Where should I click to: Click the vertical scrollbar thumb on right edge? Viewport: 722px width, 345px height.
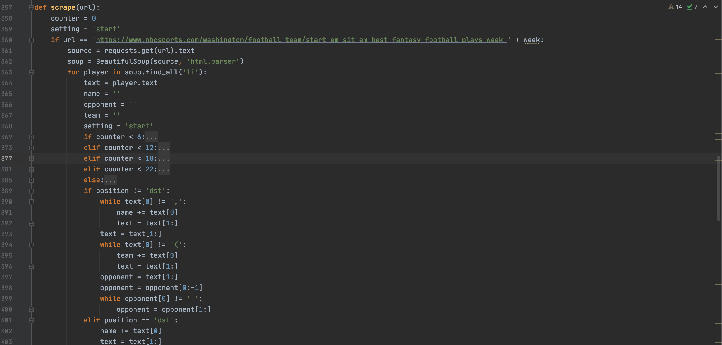[718, 188]
